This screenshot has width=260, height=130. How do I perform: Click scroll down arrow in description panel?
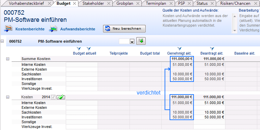[234, 31]
